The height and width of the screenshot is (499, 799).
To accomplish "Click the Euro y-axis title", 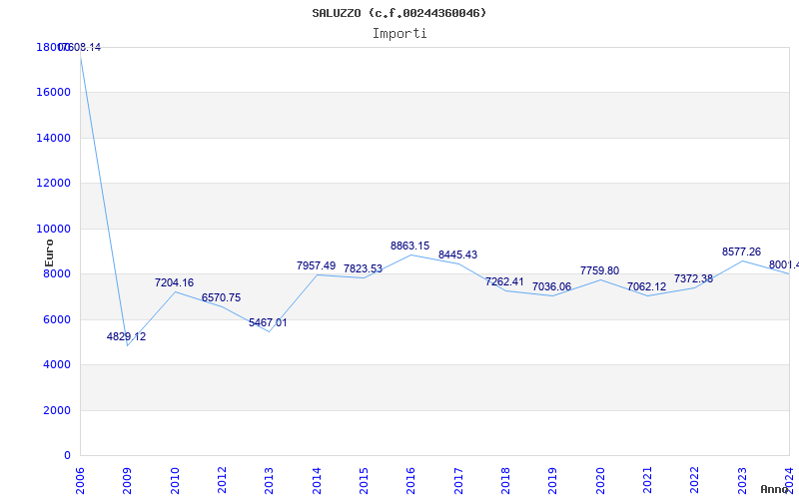I will [49, 253].
